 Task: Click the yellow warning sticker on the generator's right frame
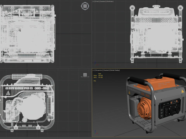click(183, 91)
